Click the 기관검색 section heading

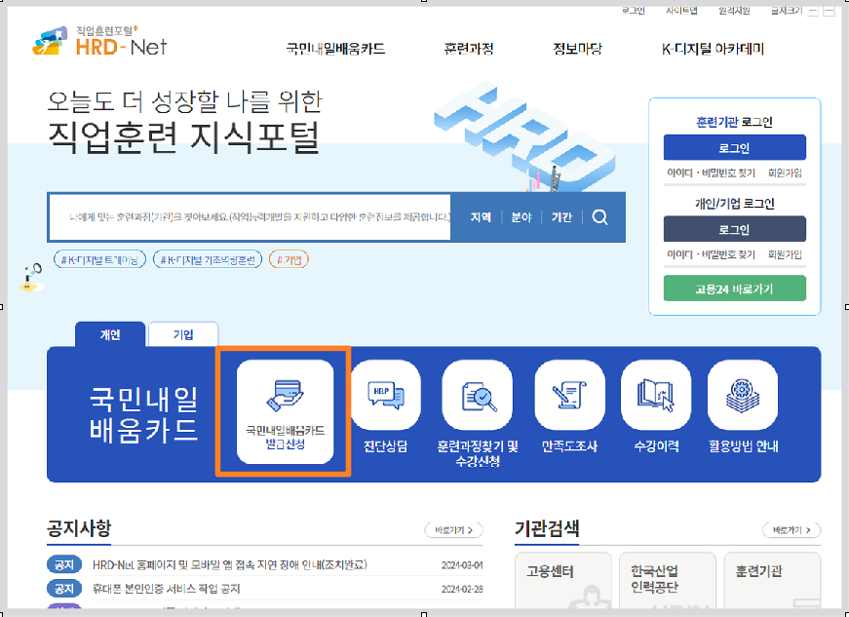coord(547,527)
